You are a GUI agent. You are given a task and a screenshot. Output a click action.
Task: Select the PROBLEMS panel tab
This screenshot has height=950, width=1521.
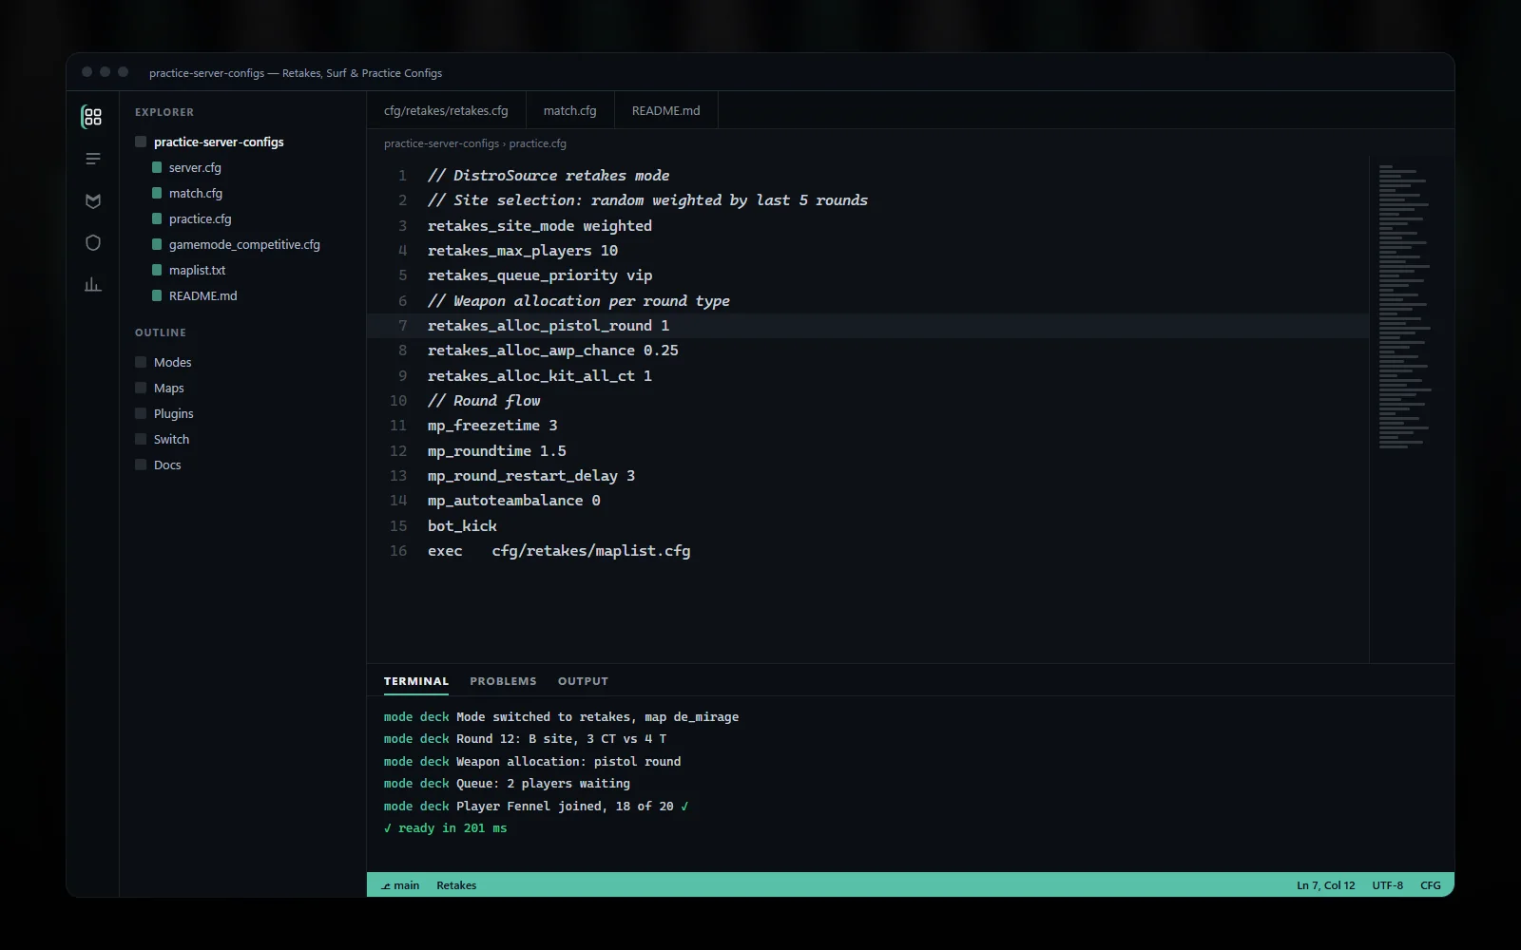[x=503, y=681]
